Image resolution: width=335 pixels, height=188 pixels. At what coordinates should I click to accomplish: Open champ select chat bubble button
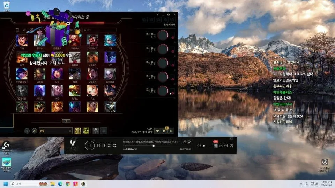[x=157, y=131]
